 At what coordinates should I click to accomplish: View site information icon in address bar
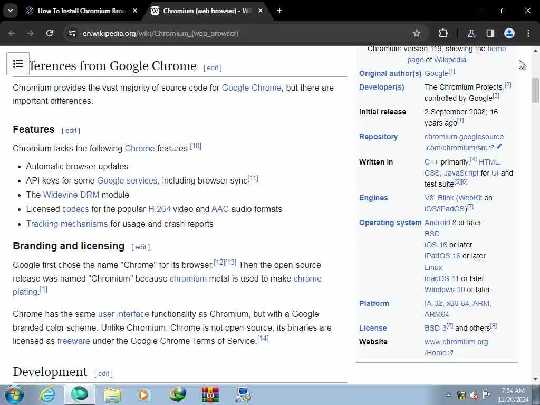72,33
